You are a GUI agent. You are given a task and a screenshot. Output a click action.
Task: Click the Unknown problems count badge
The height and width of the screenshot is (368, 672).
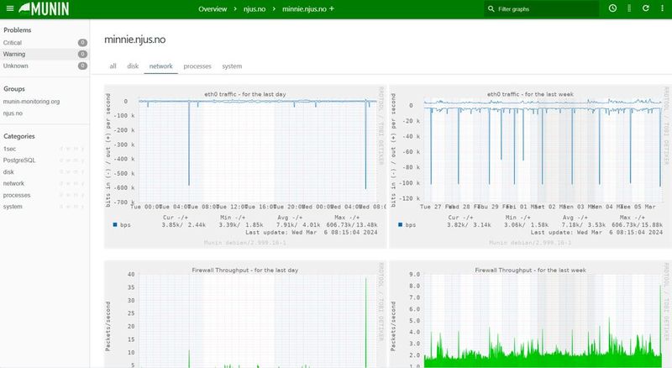82,66
